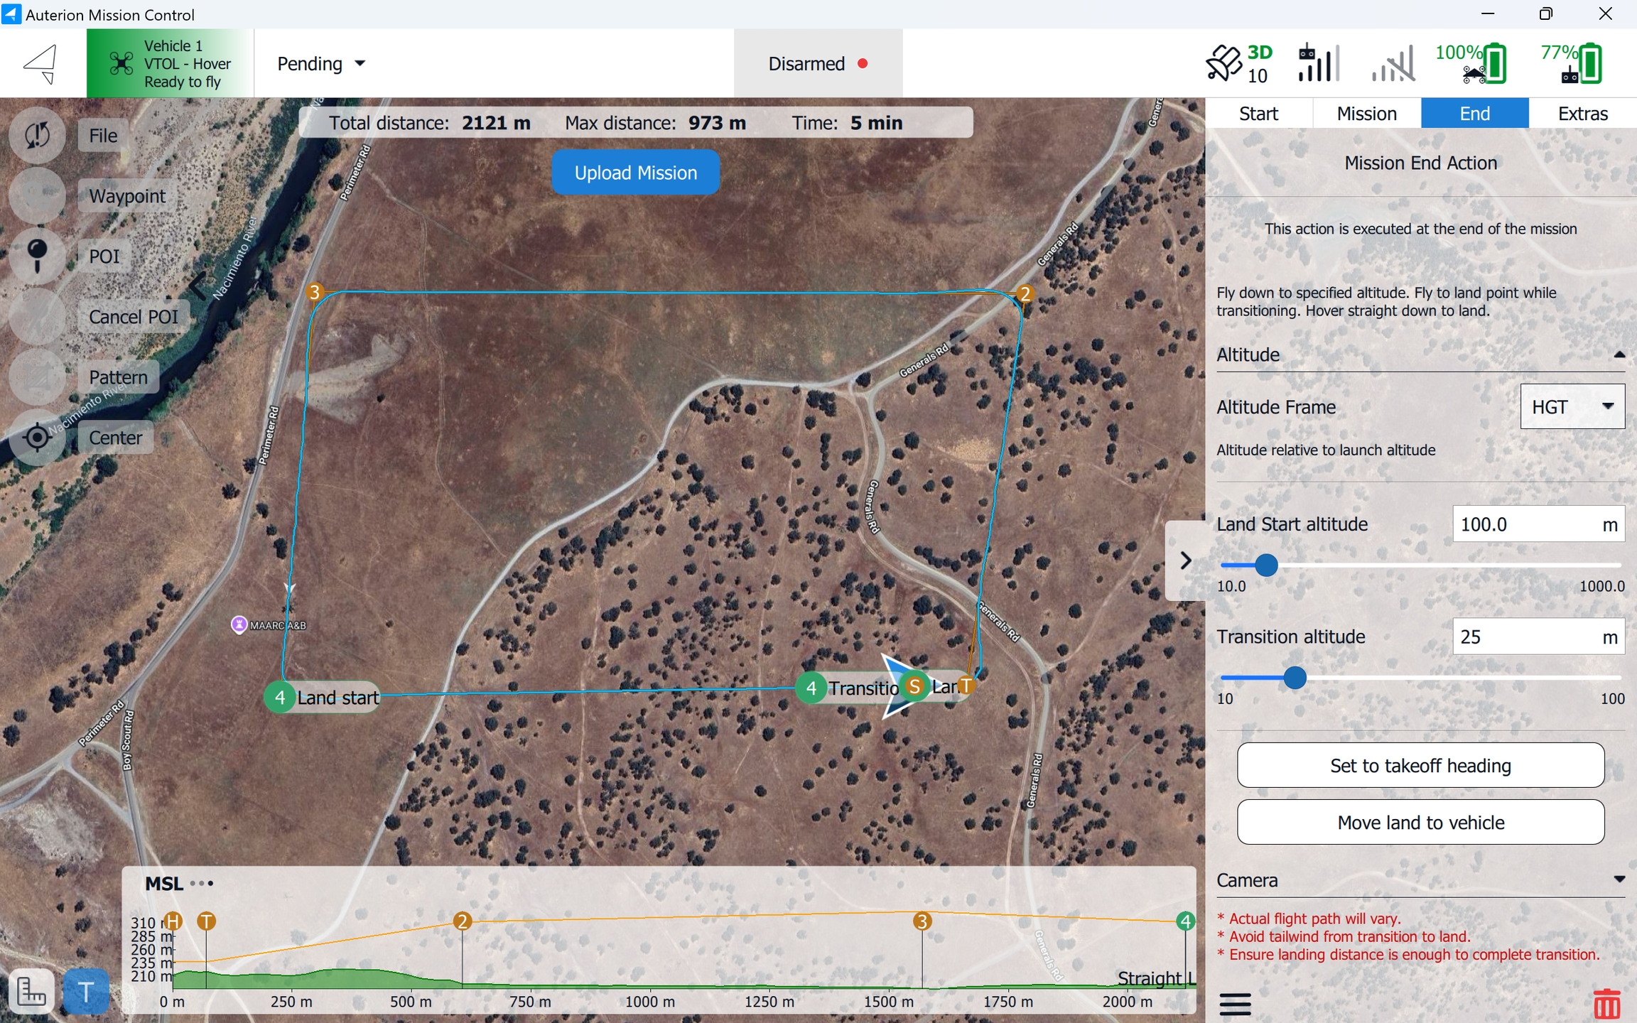The height and width of the screenshot is (1023, 1637).
Task: Switch to the Mission tab
Action: pyautogui.click(x=1366, y=114)
